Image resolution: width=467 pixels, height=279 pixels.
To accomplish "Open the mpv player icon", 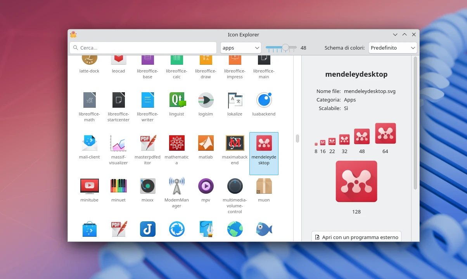I will tap(206, 186).
